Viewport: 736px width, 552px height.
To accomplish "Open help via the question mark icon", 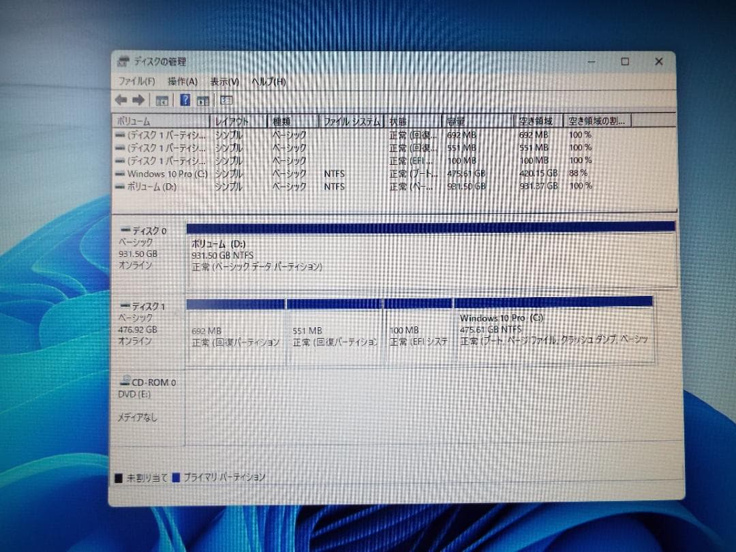I will (184, 100).
